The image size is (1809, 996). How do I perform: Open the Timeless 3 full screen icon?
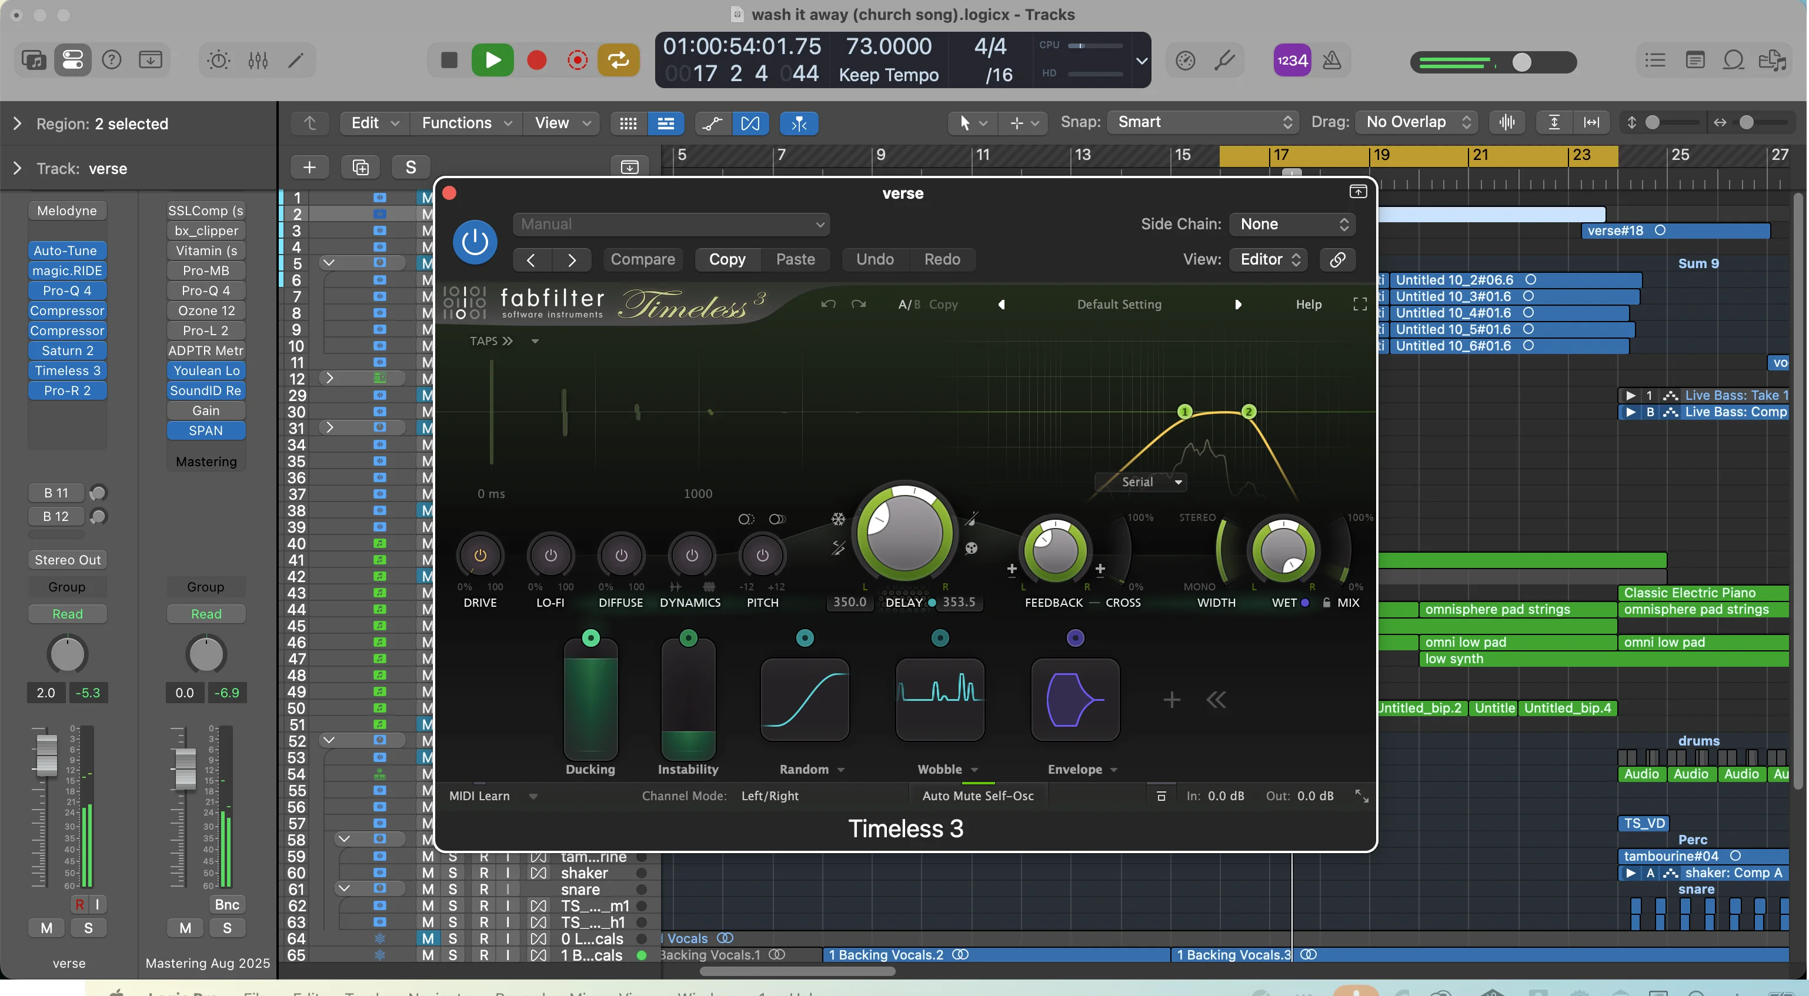pos(1360,304)
